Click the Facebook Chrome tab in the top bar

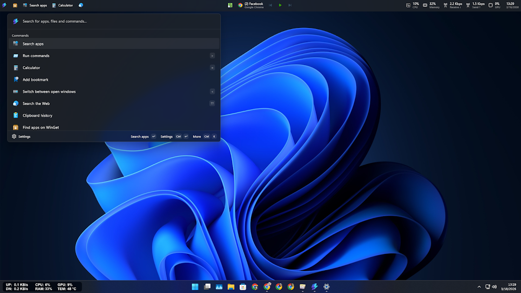251,5
